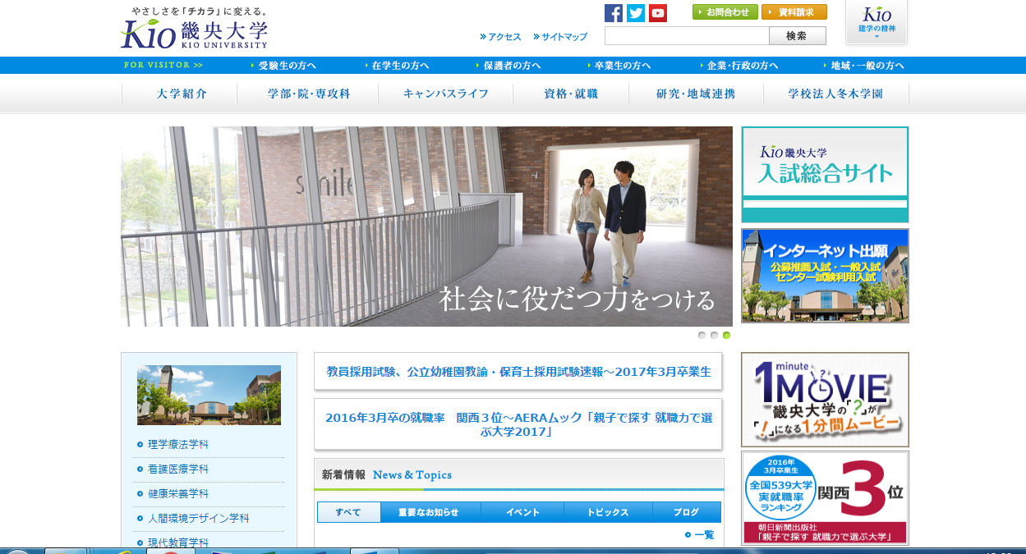Screen dimensions: 1026x554
Task: Switch to the イベント news tab
Action: pyautogui.click(x=522, y=512)
